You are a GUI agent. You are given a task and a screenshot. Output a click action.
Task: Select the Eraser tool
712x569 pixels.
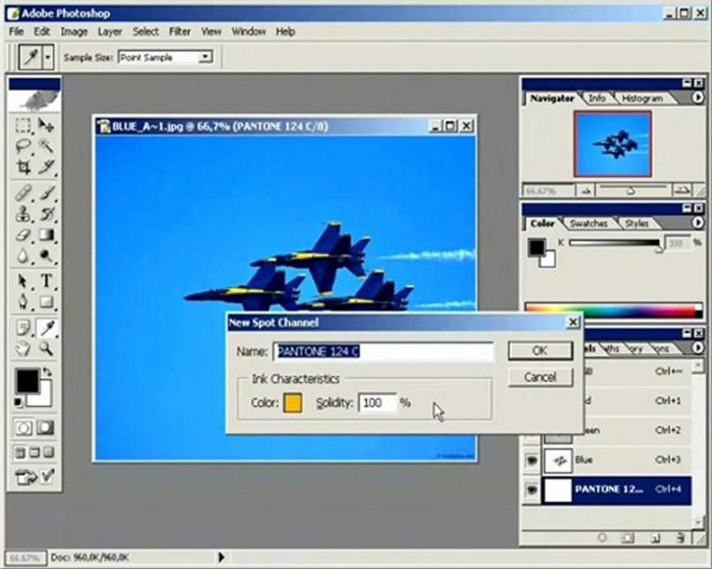tap(23, 235)
